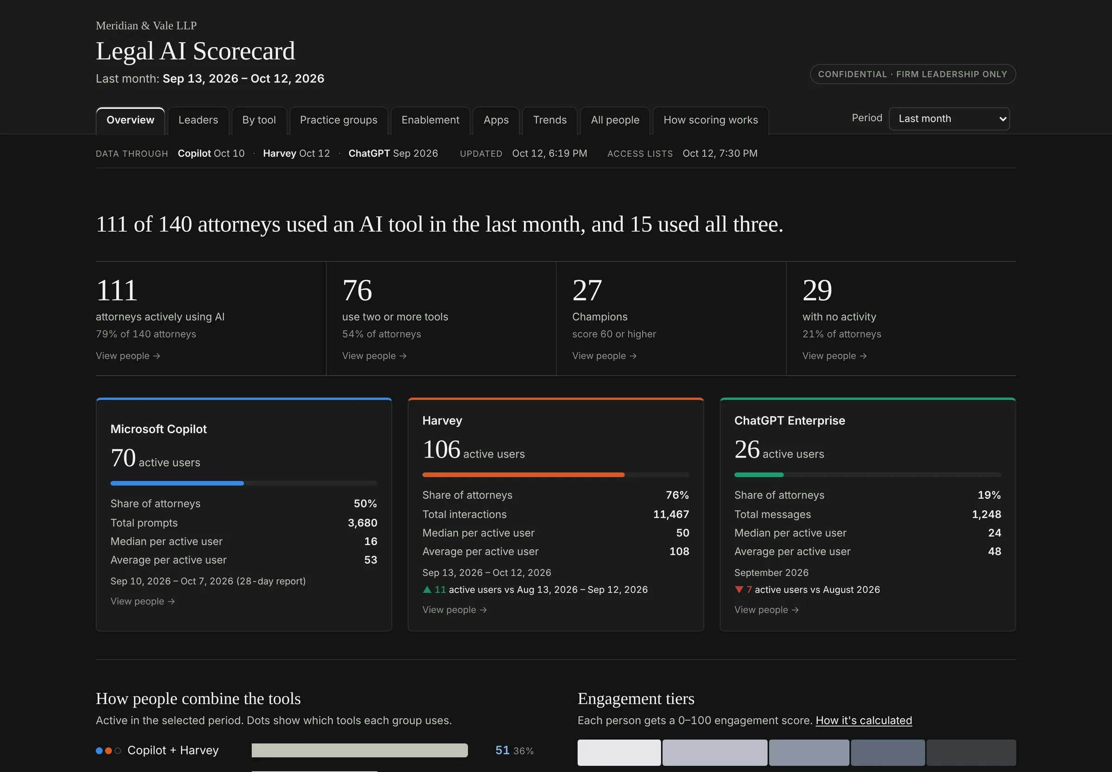This screenshot has width=1112, height=772.
Task: View people on the Harvey card
Action: [455, 610]
